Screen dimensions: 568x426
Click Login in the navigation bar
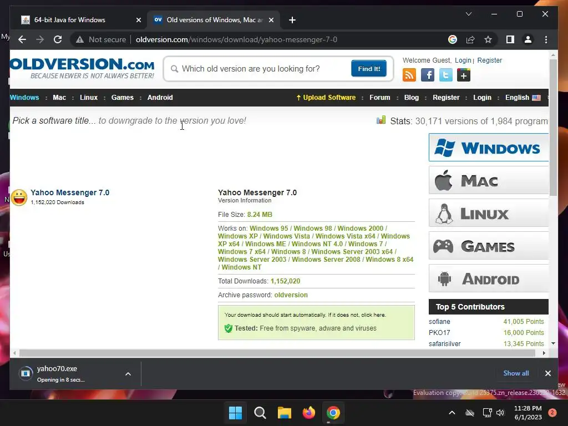tap(482, 98)
